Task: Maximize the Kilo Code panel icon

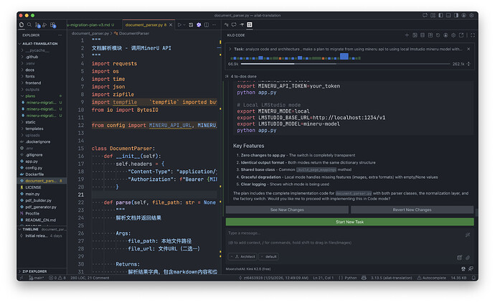Action: pos(473,35)
